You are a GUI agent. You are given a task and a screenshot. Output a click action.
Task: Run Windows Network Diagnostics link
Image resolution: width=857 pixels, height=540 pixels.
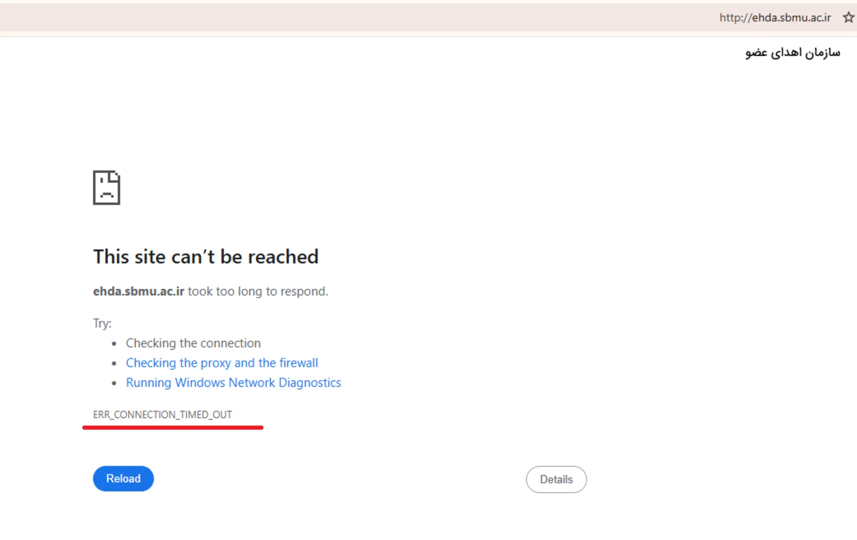[x=233, y=382]
